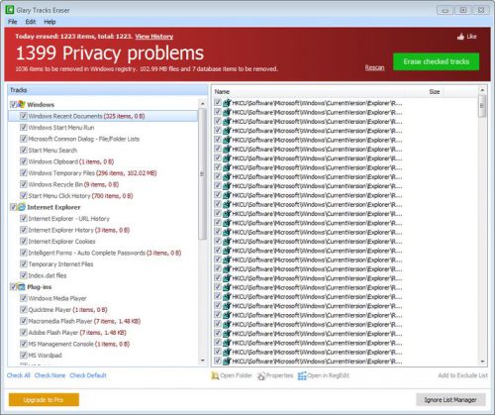Click the Internet Explorer category icon
Screen dimensions: 495x415
coord(21,207)
